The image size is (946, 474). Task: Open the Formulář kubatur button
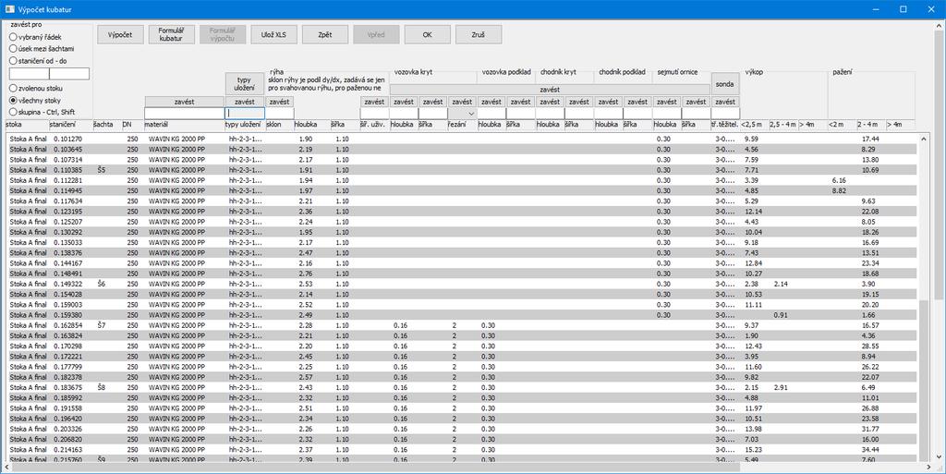[x=171, y=34]
